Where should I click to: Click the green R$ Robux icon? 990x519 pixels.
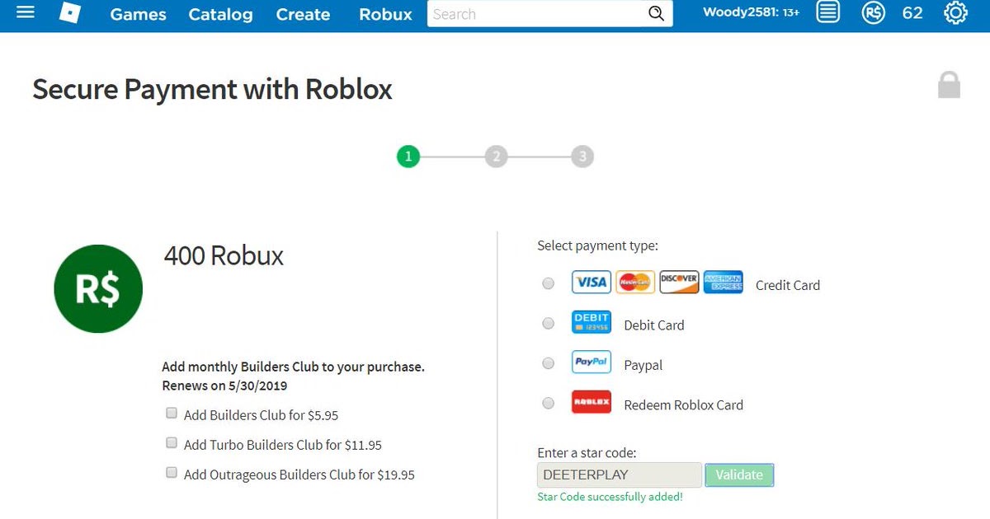point(98,289)
